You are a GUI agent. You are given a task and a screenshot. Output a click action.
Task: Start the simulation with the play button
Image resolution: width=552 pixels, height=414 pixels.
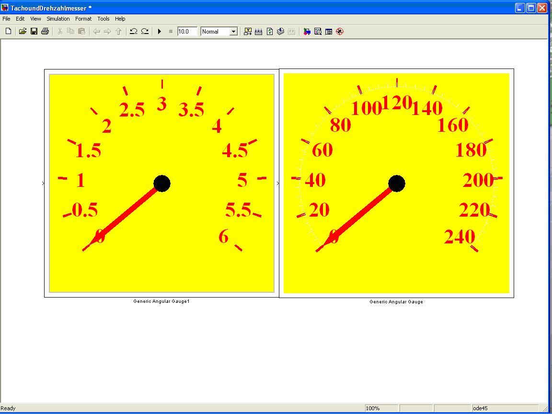tap(160, 32)
